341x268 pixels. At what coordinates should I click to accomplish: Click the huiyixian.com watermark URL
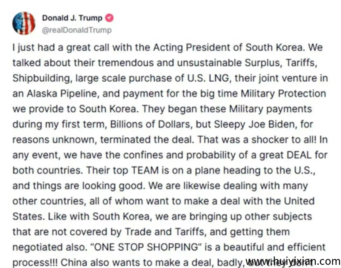click(292, 261)
